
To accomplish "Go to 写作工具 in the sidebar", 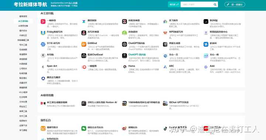I will pos(23,45).
